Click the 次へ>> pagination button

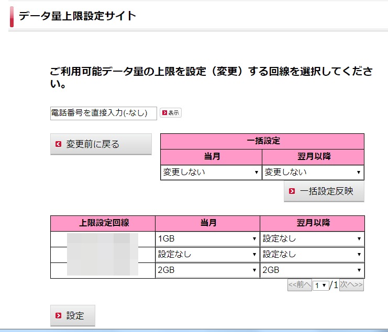pyautogui.click(x=351, y=285)
